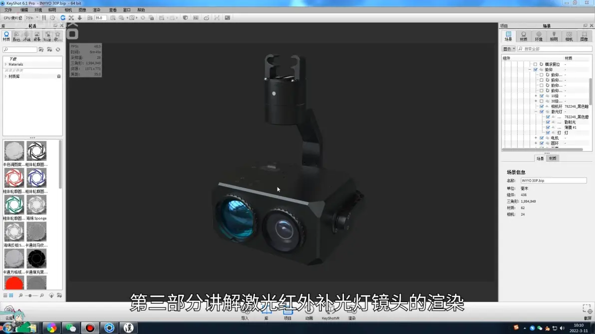The image size is (595, 334).
Task: Open the 图像 project tab
Action: [584, 36]
